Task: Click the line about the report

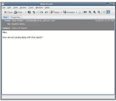Action: [23, 37]
